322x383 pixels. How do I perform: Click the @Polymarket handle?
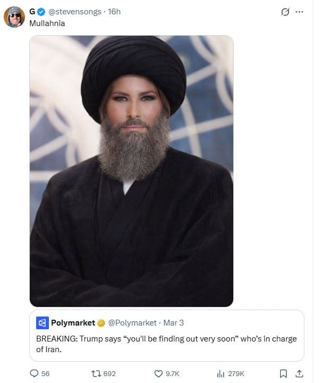pos(132,323)
